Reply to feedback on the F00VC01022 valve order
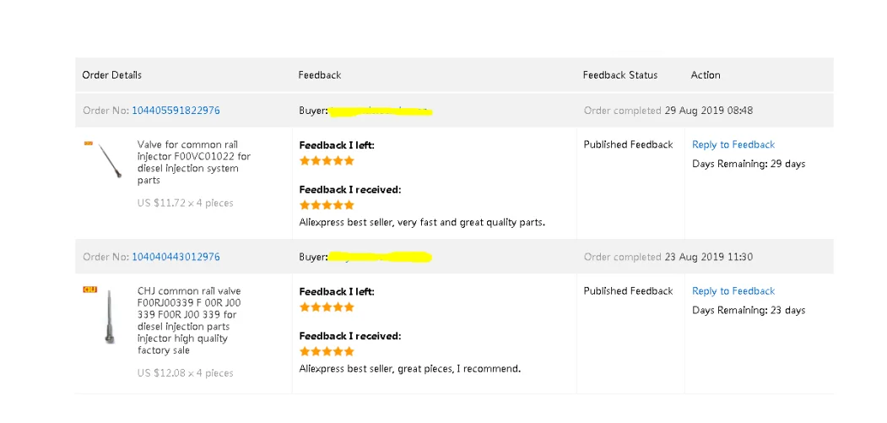Image resolution: width=887 pixels, height=423 pixels. point(733,144)
